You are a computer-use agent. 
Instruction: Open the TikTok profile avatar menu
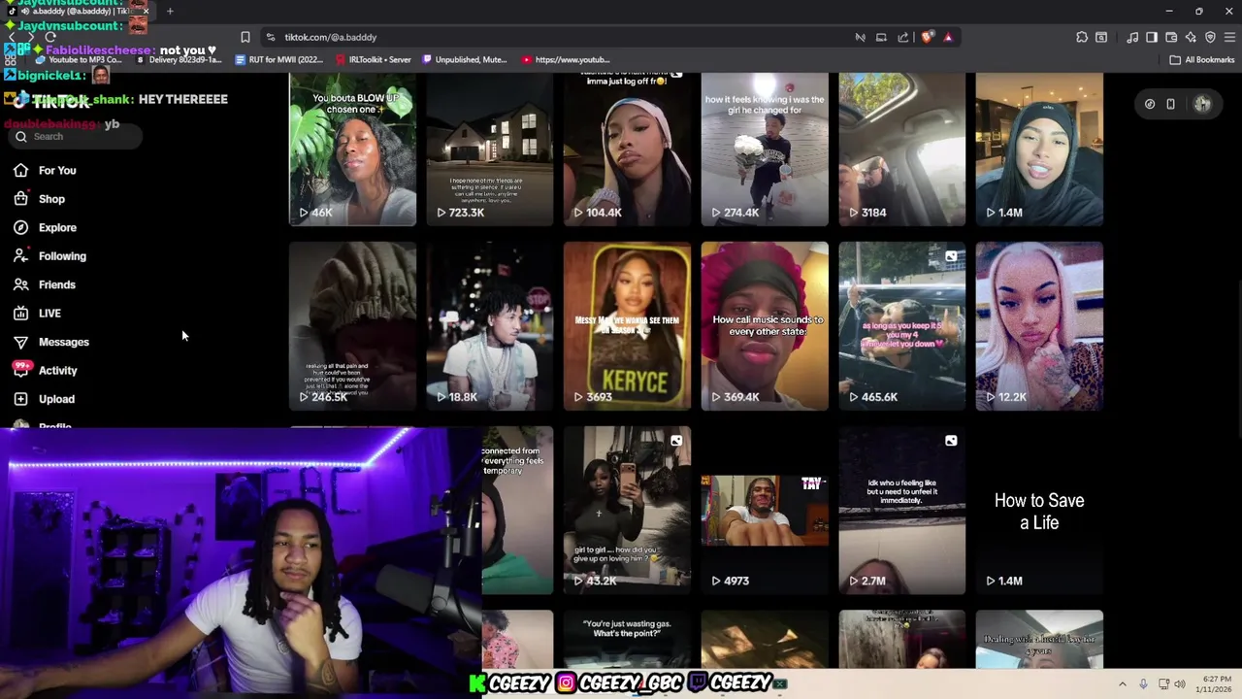coord(1202,104)
